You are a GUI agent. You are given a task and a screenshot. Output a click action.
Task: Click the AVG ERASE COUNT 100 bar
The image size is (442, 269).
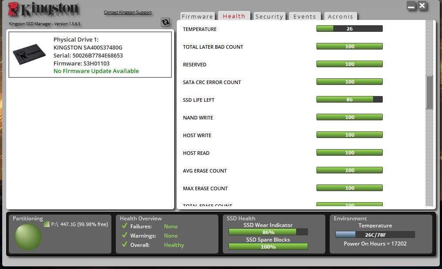tap(350, 170)
